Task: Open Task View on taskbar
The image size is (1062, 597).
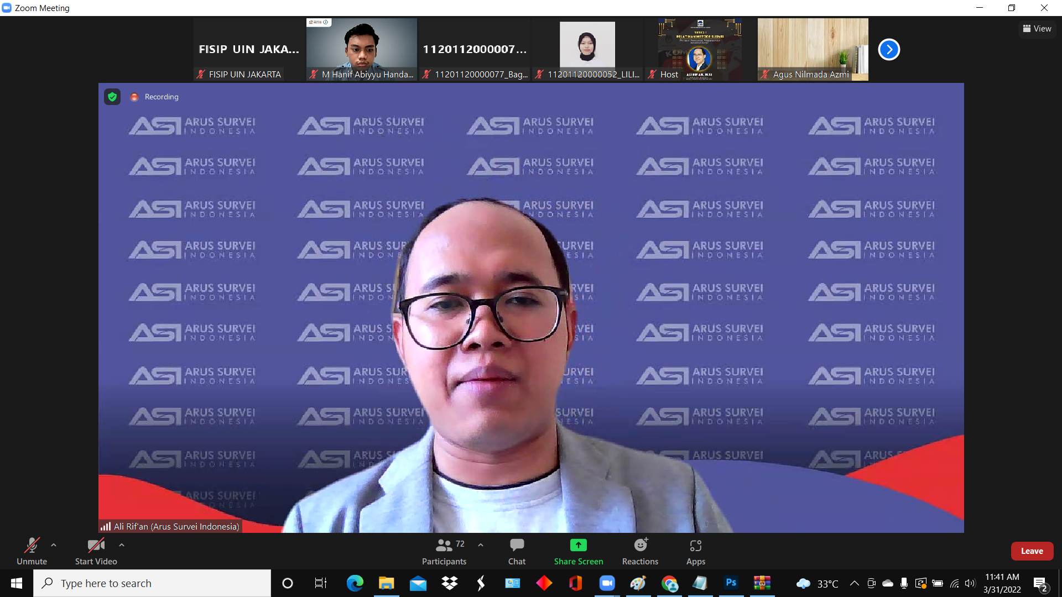Action: [x=321, y=583]
